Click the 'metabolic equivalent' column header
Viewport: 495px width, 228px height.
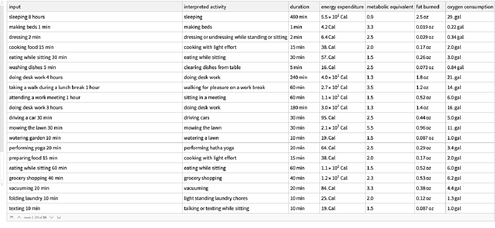point(390,7)
